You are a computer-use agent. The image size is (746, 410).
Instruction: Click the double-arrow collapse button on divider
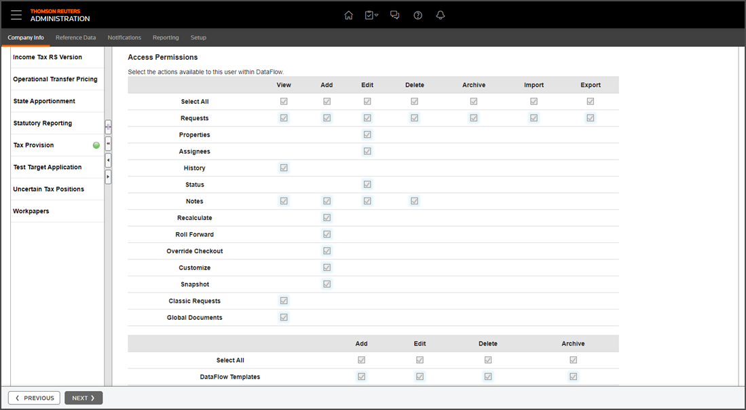pos(108,143)
